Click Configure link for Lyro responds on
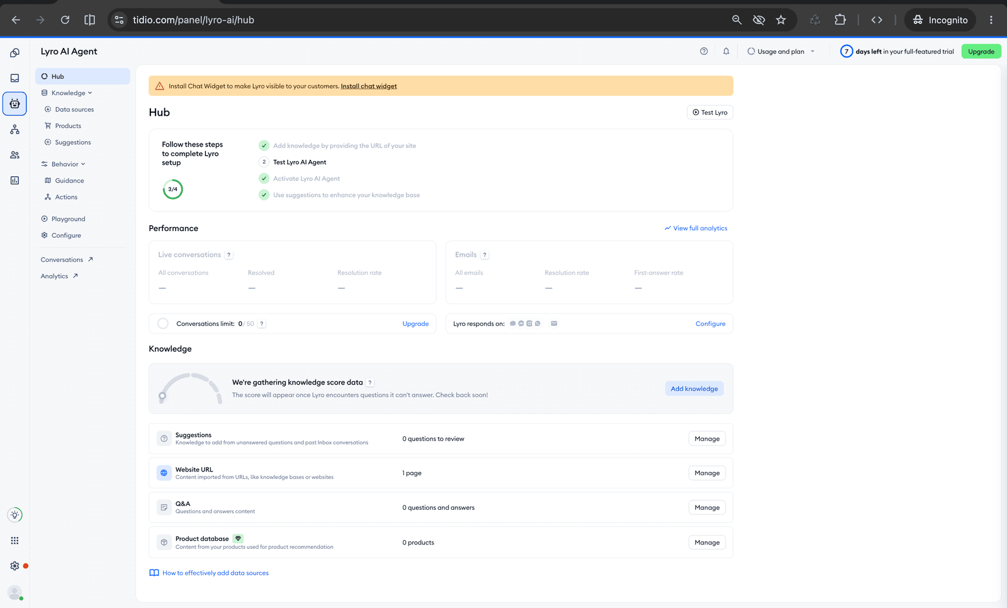This screenshot has width=1007, height=608. 711,324
